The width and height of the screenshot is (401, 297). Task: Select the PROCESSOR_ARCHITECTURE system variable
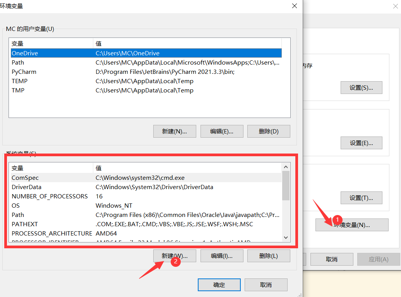tap(146, 233)
